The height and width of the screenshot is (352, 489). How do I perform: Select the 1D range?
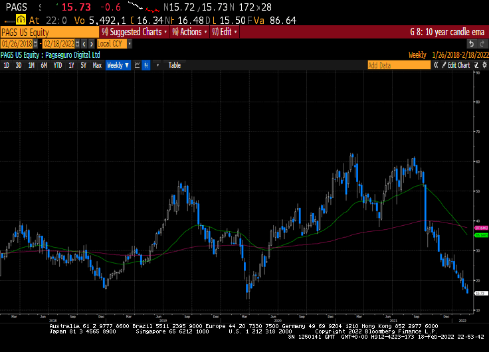(6, 65)
